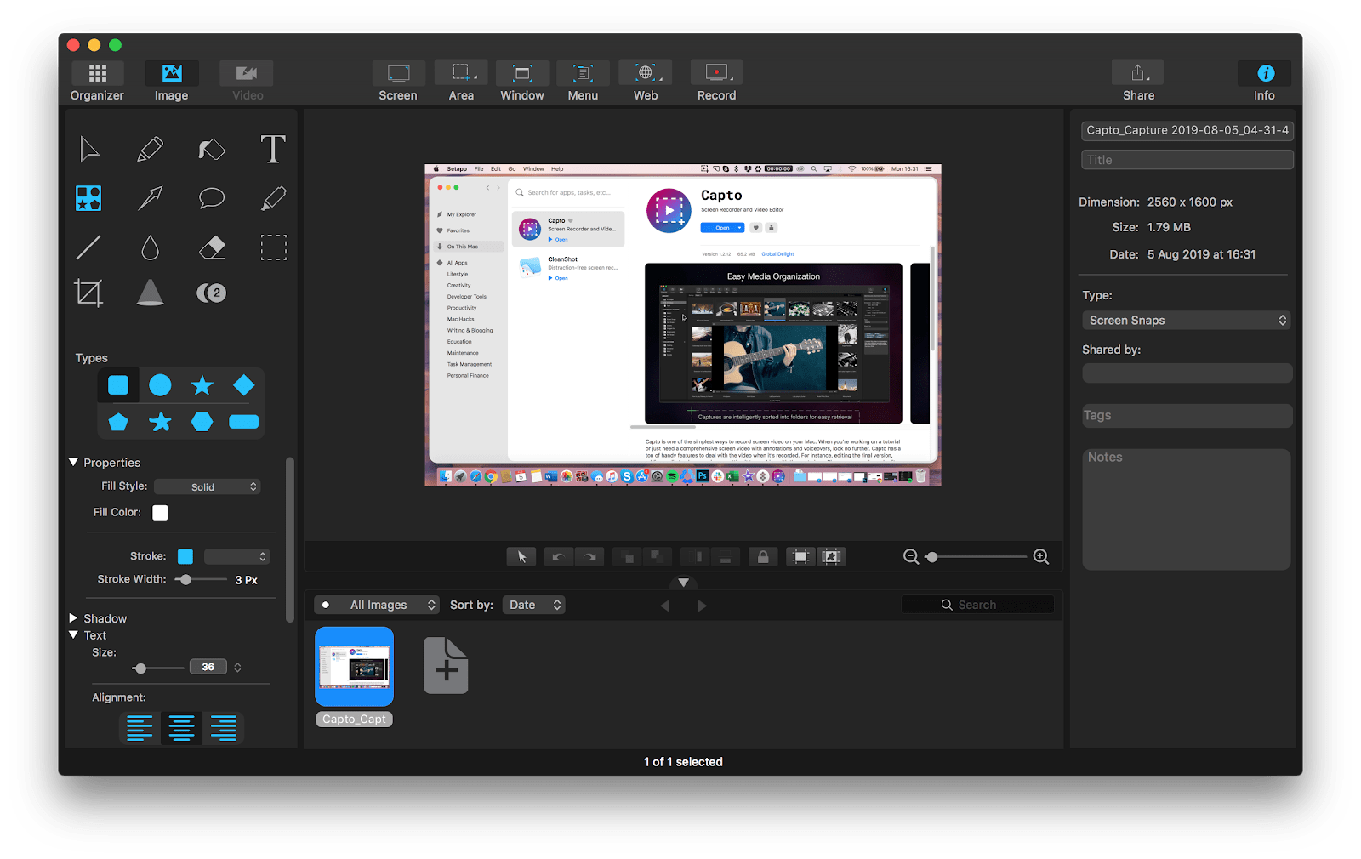Click the text Size slider
This screenshot has width=1361, height=859.
tap(158, 668)
